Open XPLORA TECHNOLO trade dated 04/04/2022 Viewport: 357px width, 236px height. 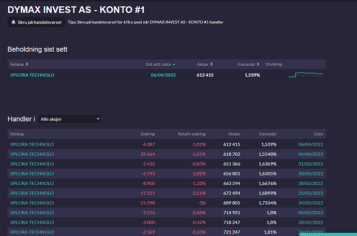click(x=32, y=154)
